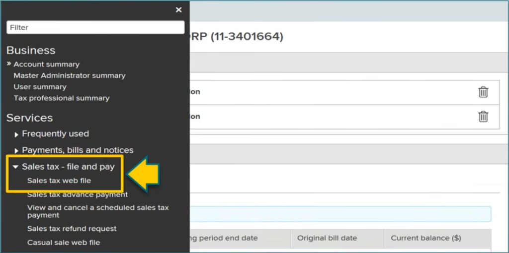This screenshot has width=509, height=253.
Task: Open Account summary
Action: [x=46, y=64]
